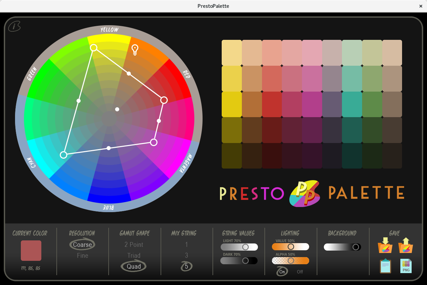Screen dimensions: 427x285
Task: Click the Background brightness slider handle
Action: tap(356, 247)
